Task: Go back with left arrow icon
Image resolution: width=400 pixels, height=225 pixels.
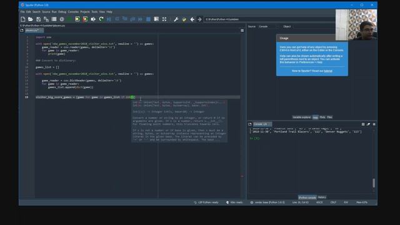Action: [x=192, y=19]
